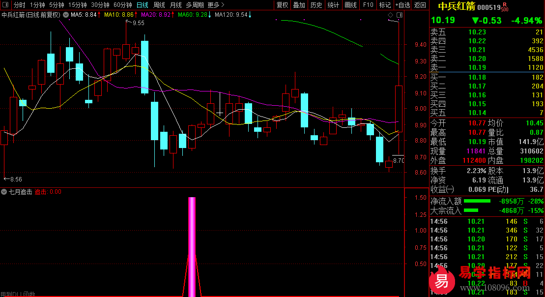545x297 pixels.
Task: Click the 换手 value 2.23%
Action: click(476, 171)
